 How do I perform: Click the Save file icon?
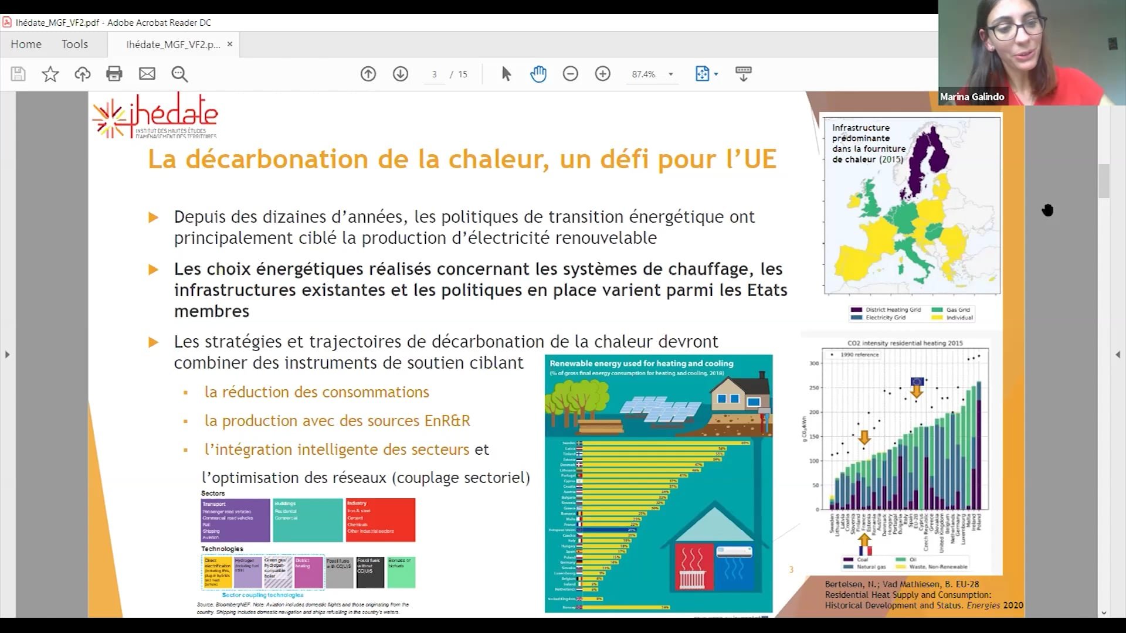(x=18, y=74)
